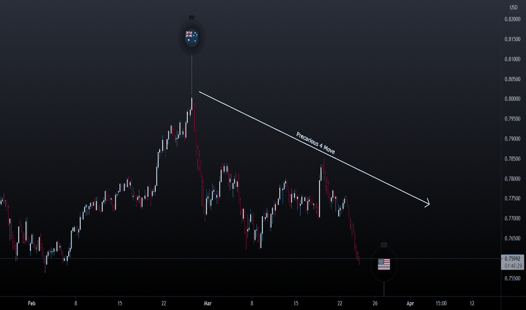Click the 0.80000 price axis label
Viewport: 526px width, 310px height.
tap(512, 99)
